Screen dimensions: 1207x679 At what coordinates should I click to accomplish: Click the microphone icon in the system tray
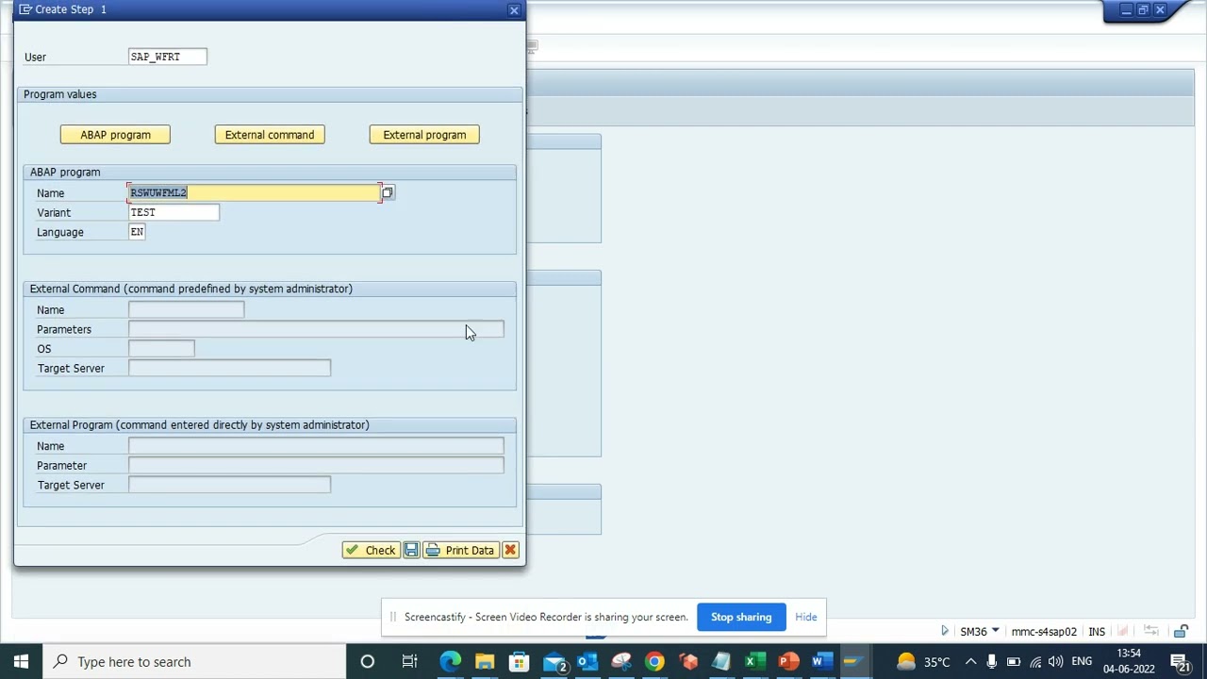(991, 662)
